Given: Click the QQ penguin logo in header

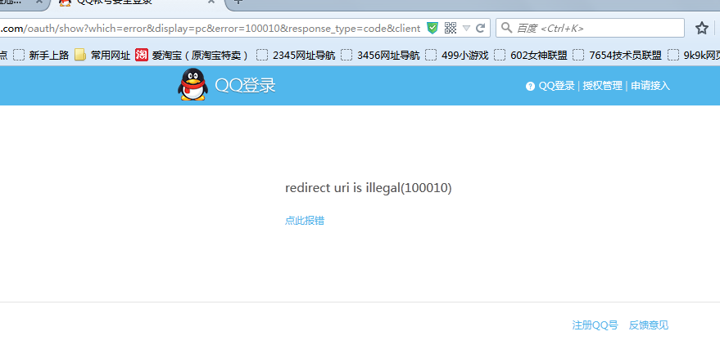Looking at the screenshot, I should point(192,84).
